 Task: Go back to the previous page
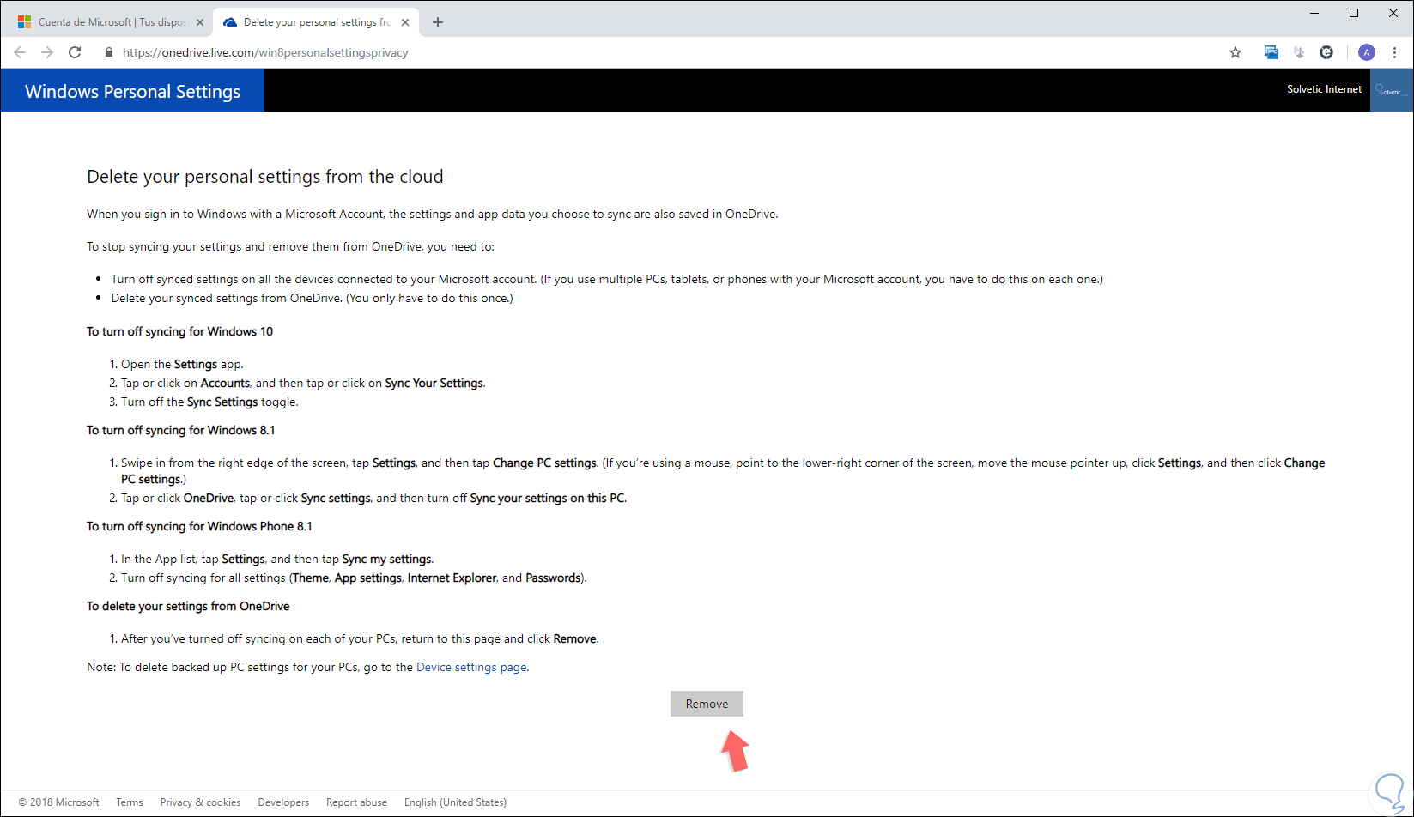tap(20, 52)
